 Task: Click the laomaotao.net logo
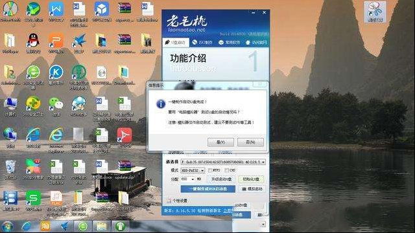(187, 25)
